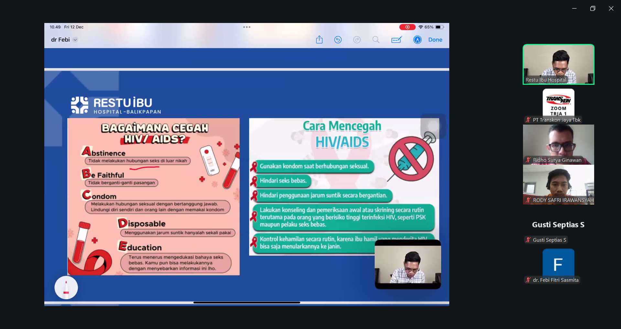Select the RODY SAFRI IRAWANSYAH video tile
The height and width of the screenshot is (329, 621).
coord(558,184)
